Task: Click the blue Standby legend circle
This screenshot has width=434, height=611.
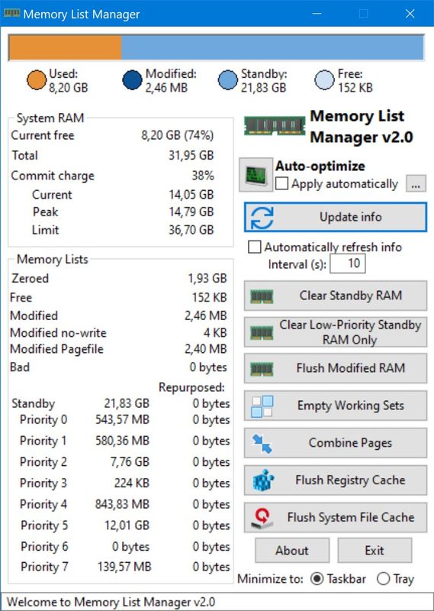Action: click(228, 80)
